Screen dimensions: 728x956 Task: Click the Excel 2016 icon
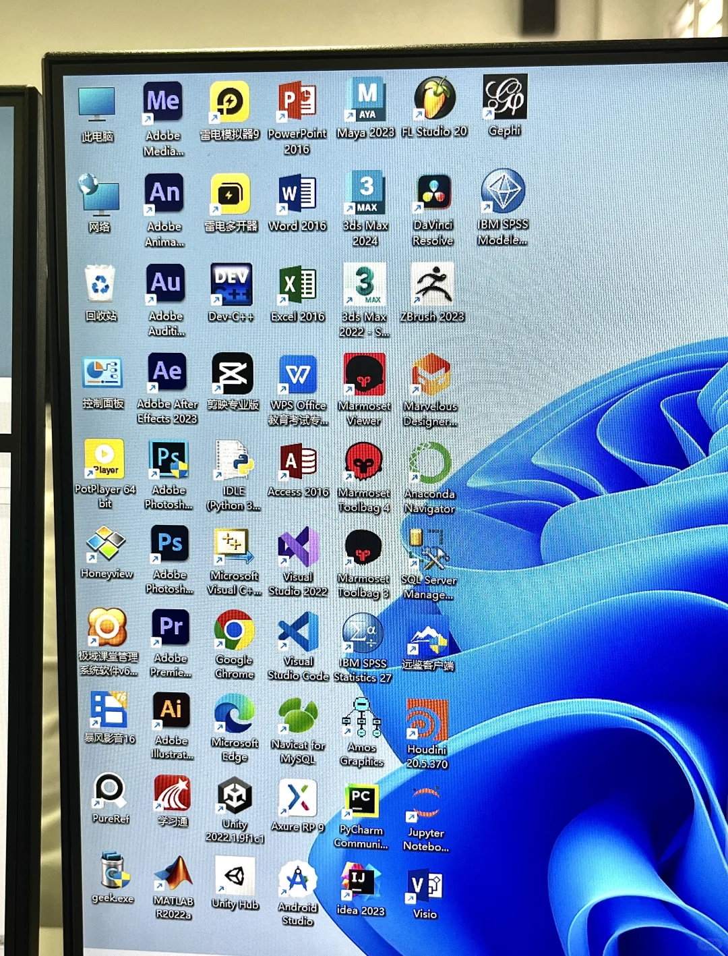[x=298, y=285]
